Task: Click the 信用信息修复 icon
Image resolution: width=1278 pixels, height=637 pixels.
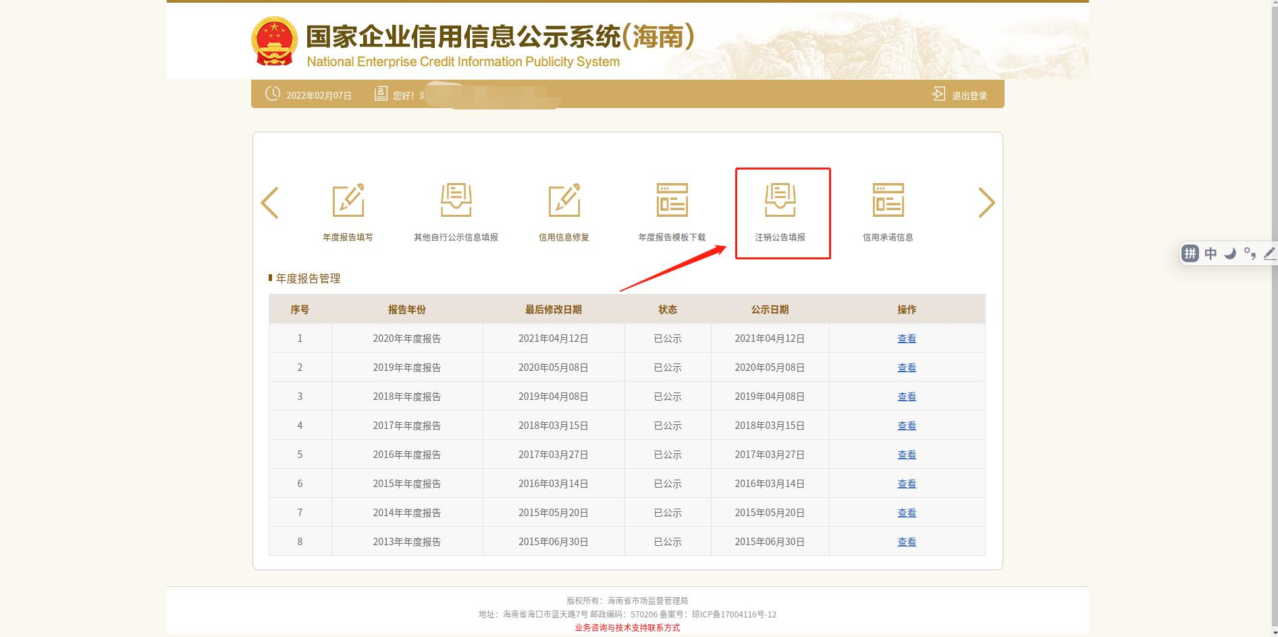Action: 564,201
